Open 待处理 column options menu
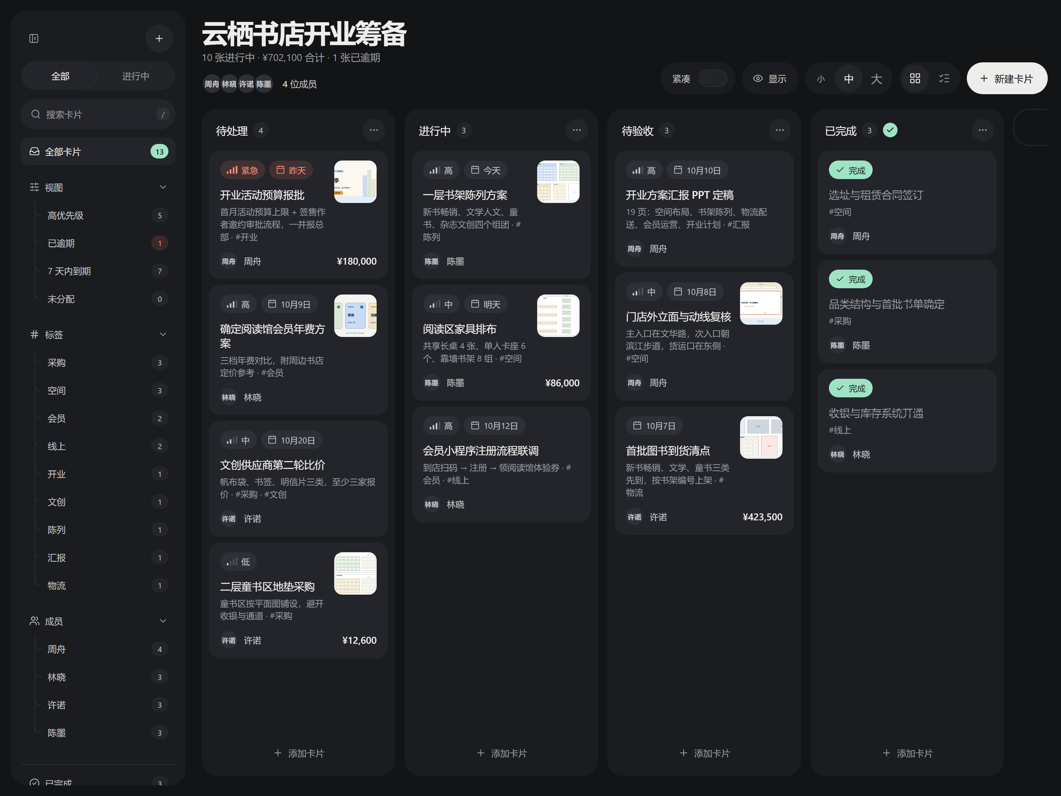This screenshot has height=796, width=1061. pyautogui.click(x=374, y=130)
